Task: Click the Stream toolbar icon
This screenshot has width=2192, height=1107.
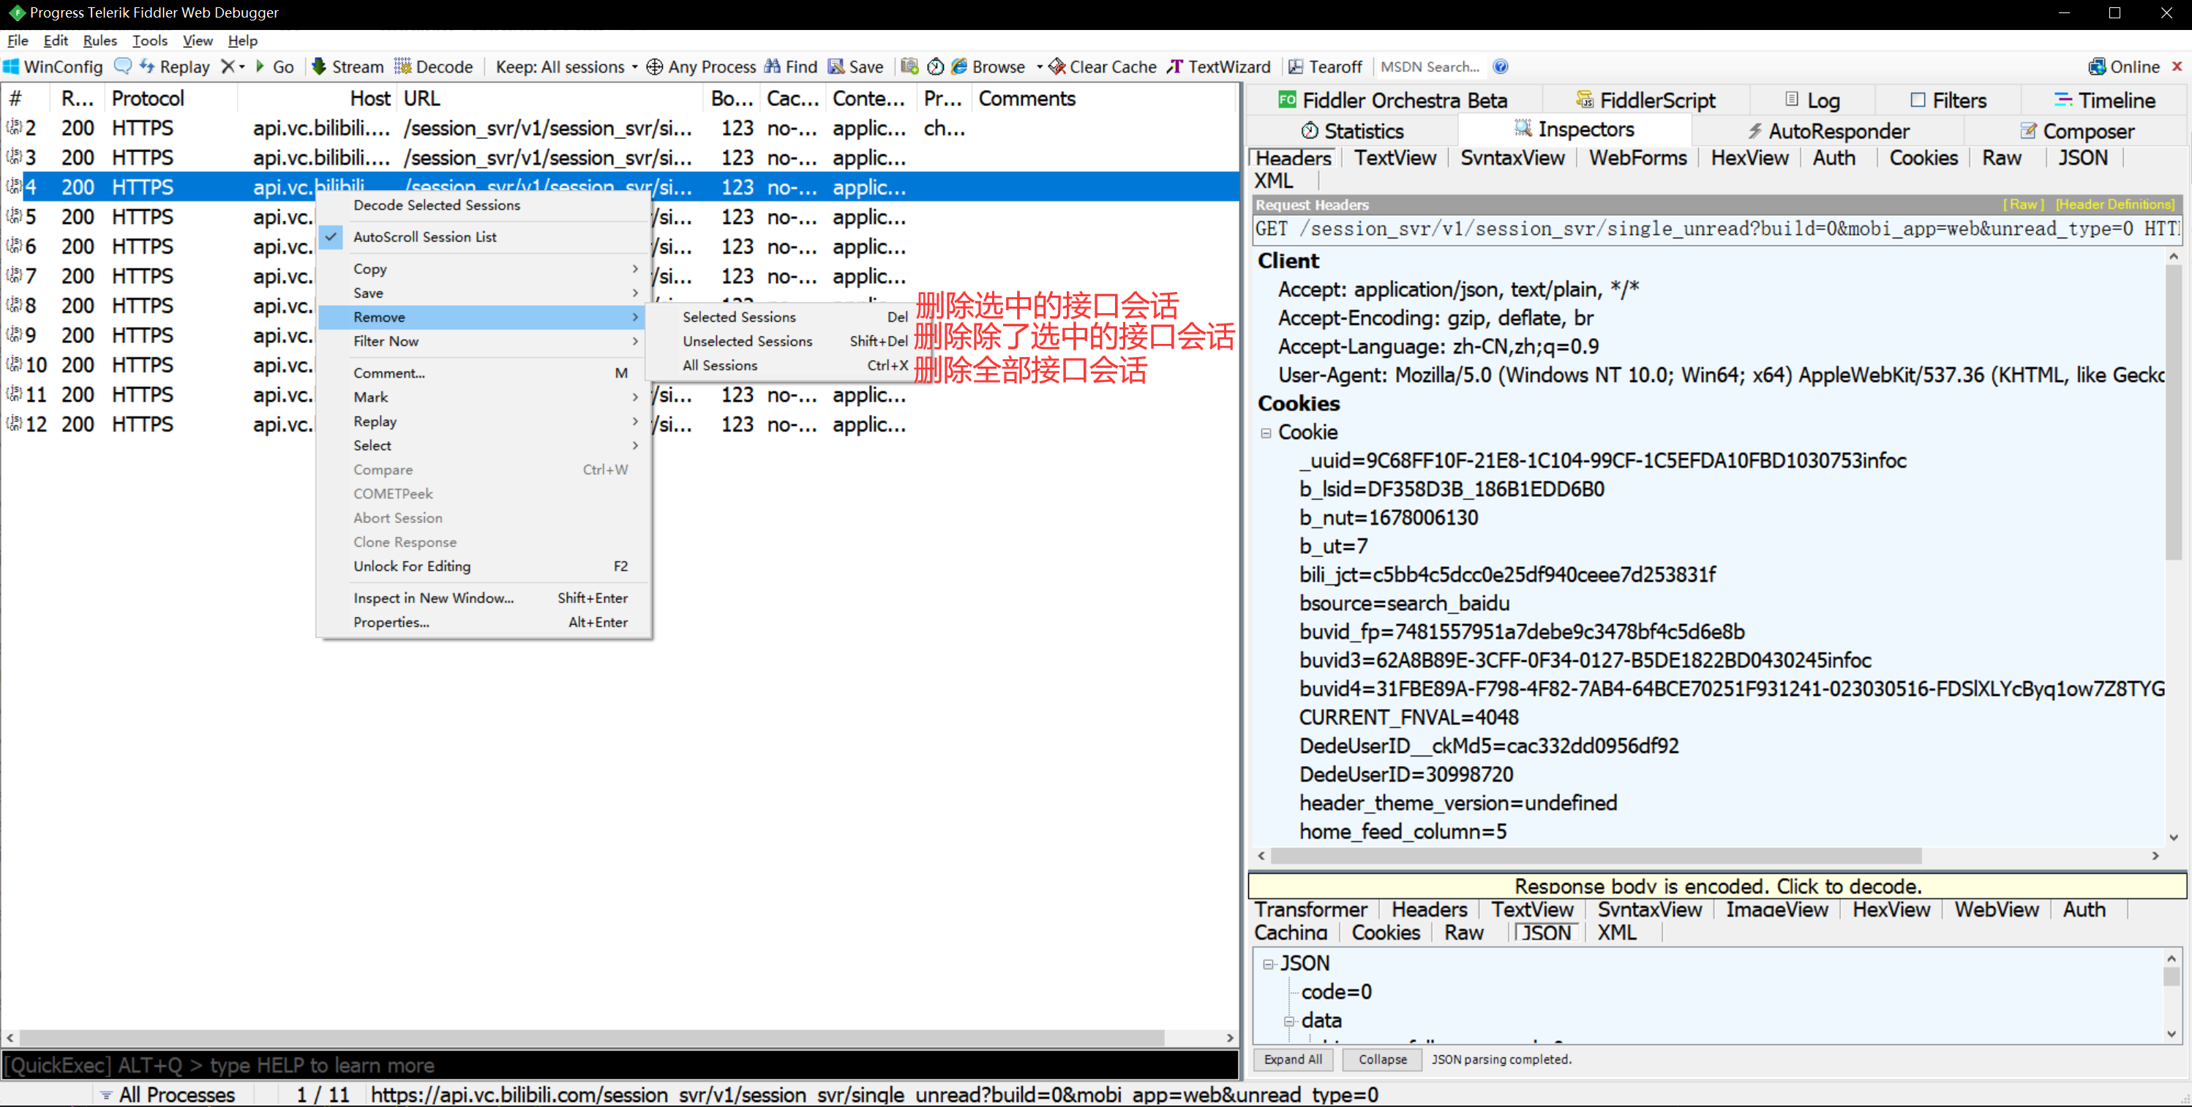Action: coord(320,67)
